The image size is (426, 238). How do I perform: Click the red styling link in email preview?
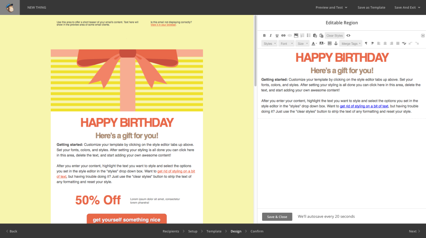coord(176,171)
